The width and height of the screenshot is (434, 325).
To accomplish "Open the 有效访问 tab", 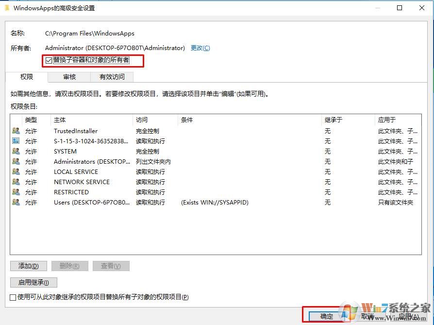I will tap(112, 77).
